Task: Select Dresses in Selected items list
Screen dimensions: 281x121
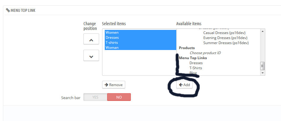Action: (x=112, y=38)
